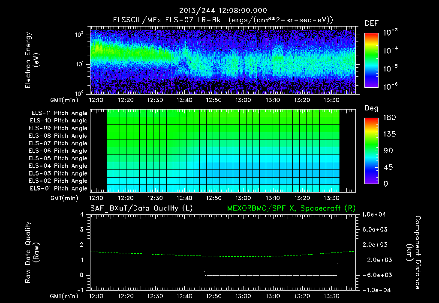Select the ELS-09 Pitch Angle row label
Image resolution: width=439 pixels, height=303 pixels.
pyautogui.click(x=58, y=128)
